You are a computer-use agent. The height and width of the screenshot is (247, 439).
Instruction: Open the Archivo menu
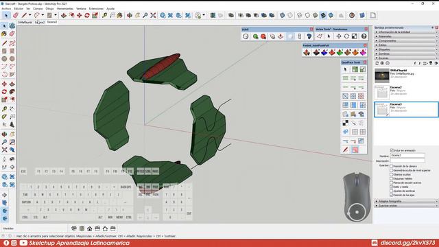click(6, 9)
